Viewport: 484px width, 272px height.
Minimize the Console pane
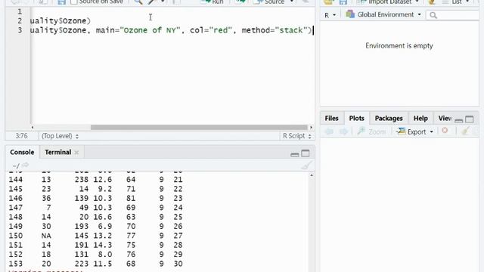pyautogui.click(x=294, y=154)
